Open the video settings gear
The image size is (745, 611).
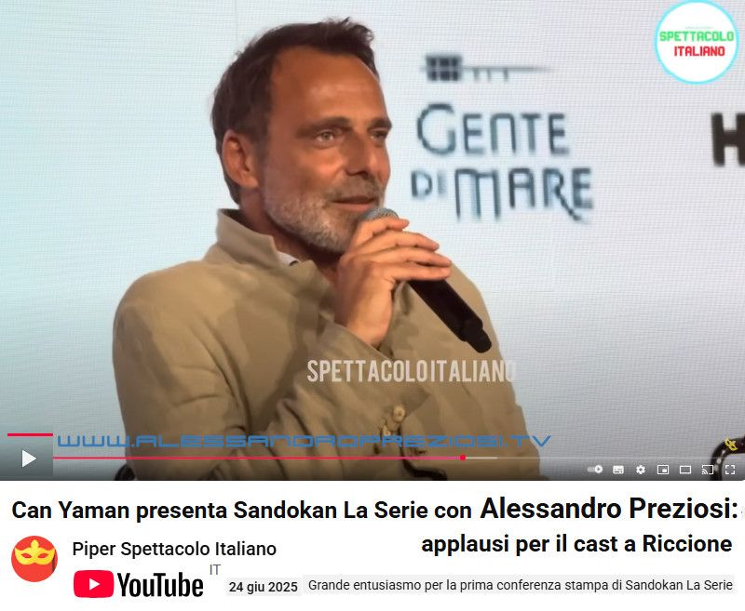click(x=641, y=470)
